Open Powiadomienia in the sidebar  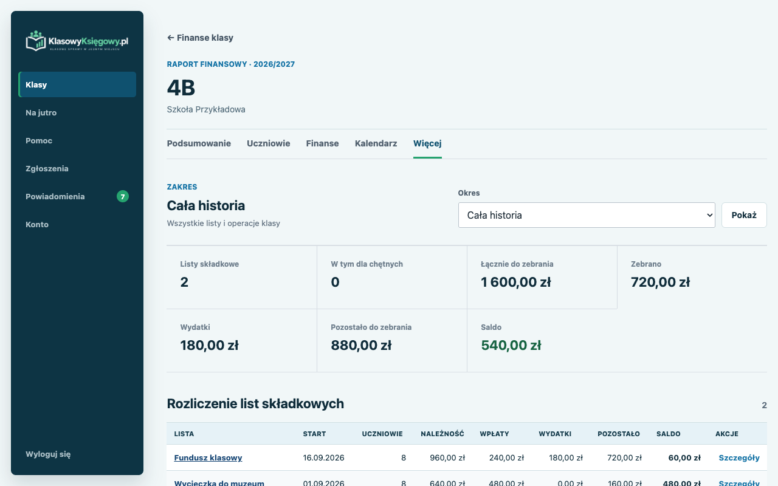(x=77, y=196)
